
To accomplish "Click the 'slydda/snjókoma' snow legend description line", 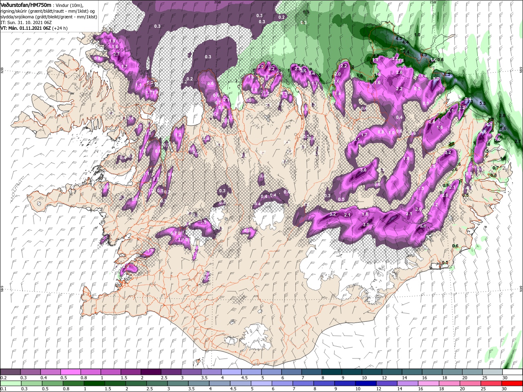I will click(x=49, y=17).
